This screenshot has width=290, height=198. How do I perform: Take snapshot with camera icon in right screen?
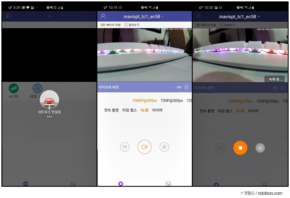tap(260, 148)
